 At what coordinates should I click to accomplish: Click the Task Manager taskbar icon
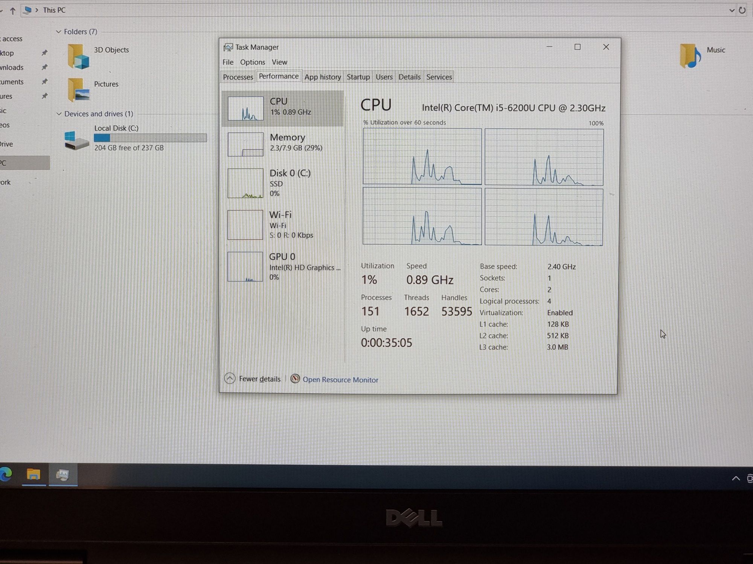[x=63, y=475]
